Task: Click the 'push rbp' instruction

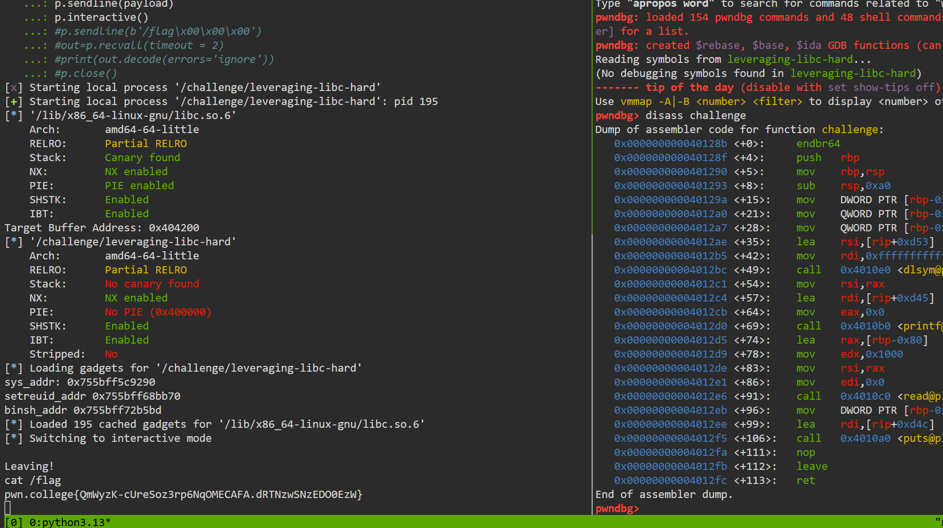Action: point(828,158)
